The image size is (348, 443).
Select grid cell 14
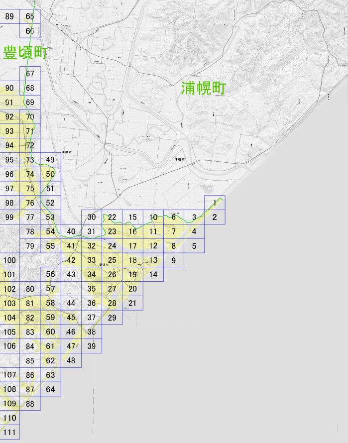(153, 274)
